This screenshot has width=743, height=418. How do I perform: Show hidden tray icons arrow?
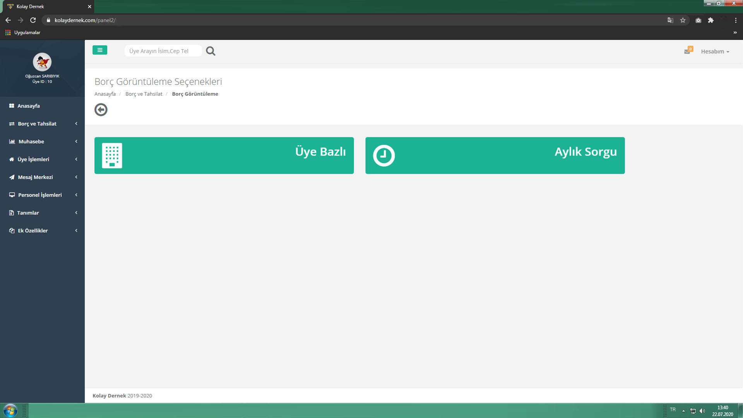click(x=683, y=411)
